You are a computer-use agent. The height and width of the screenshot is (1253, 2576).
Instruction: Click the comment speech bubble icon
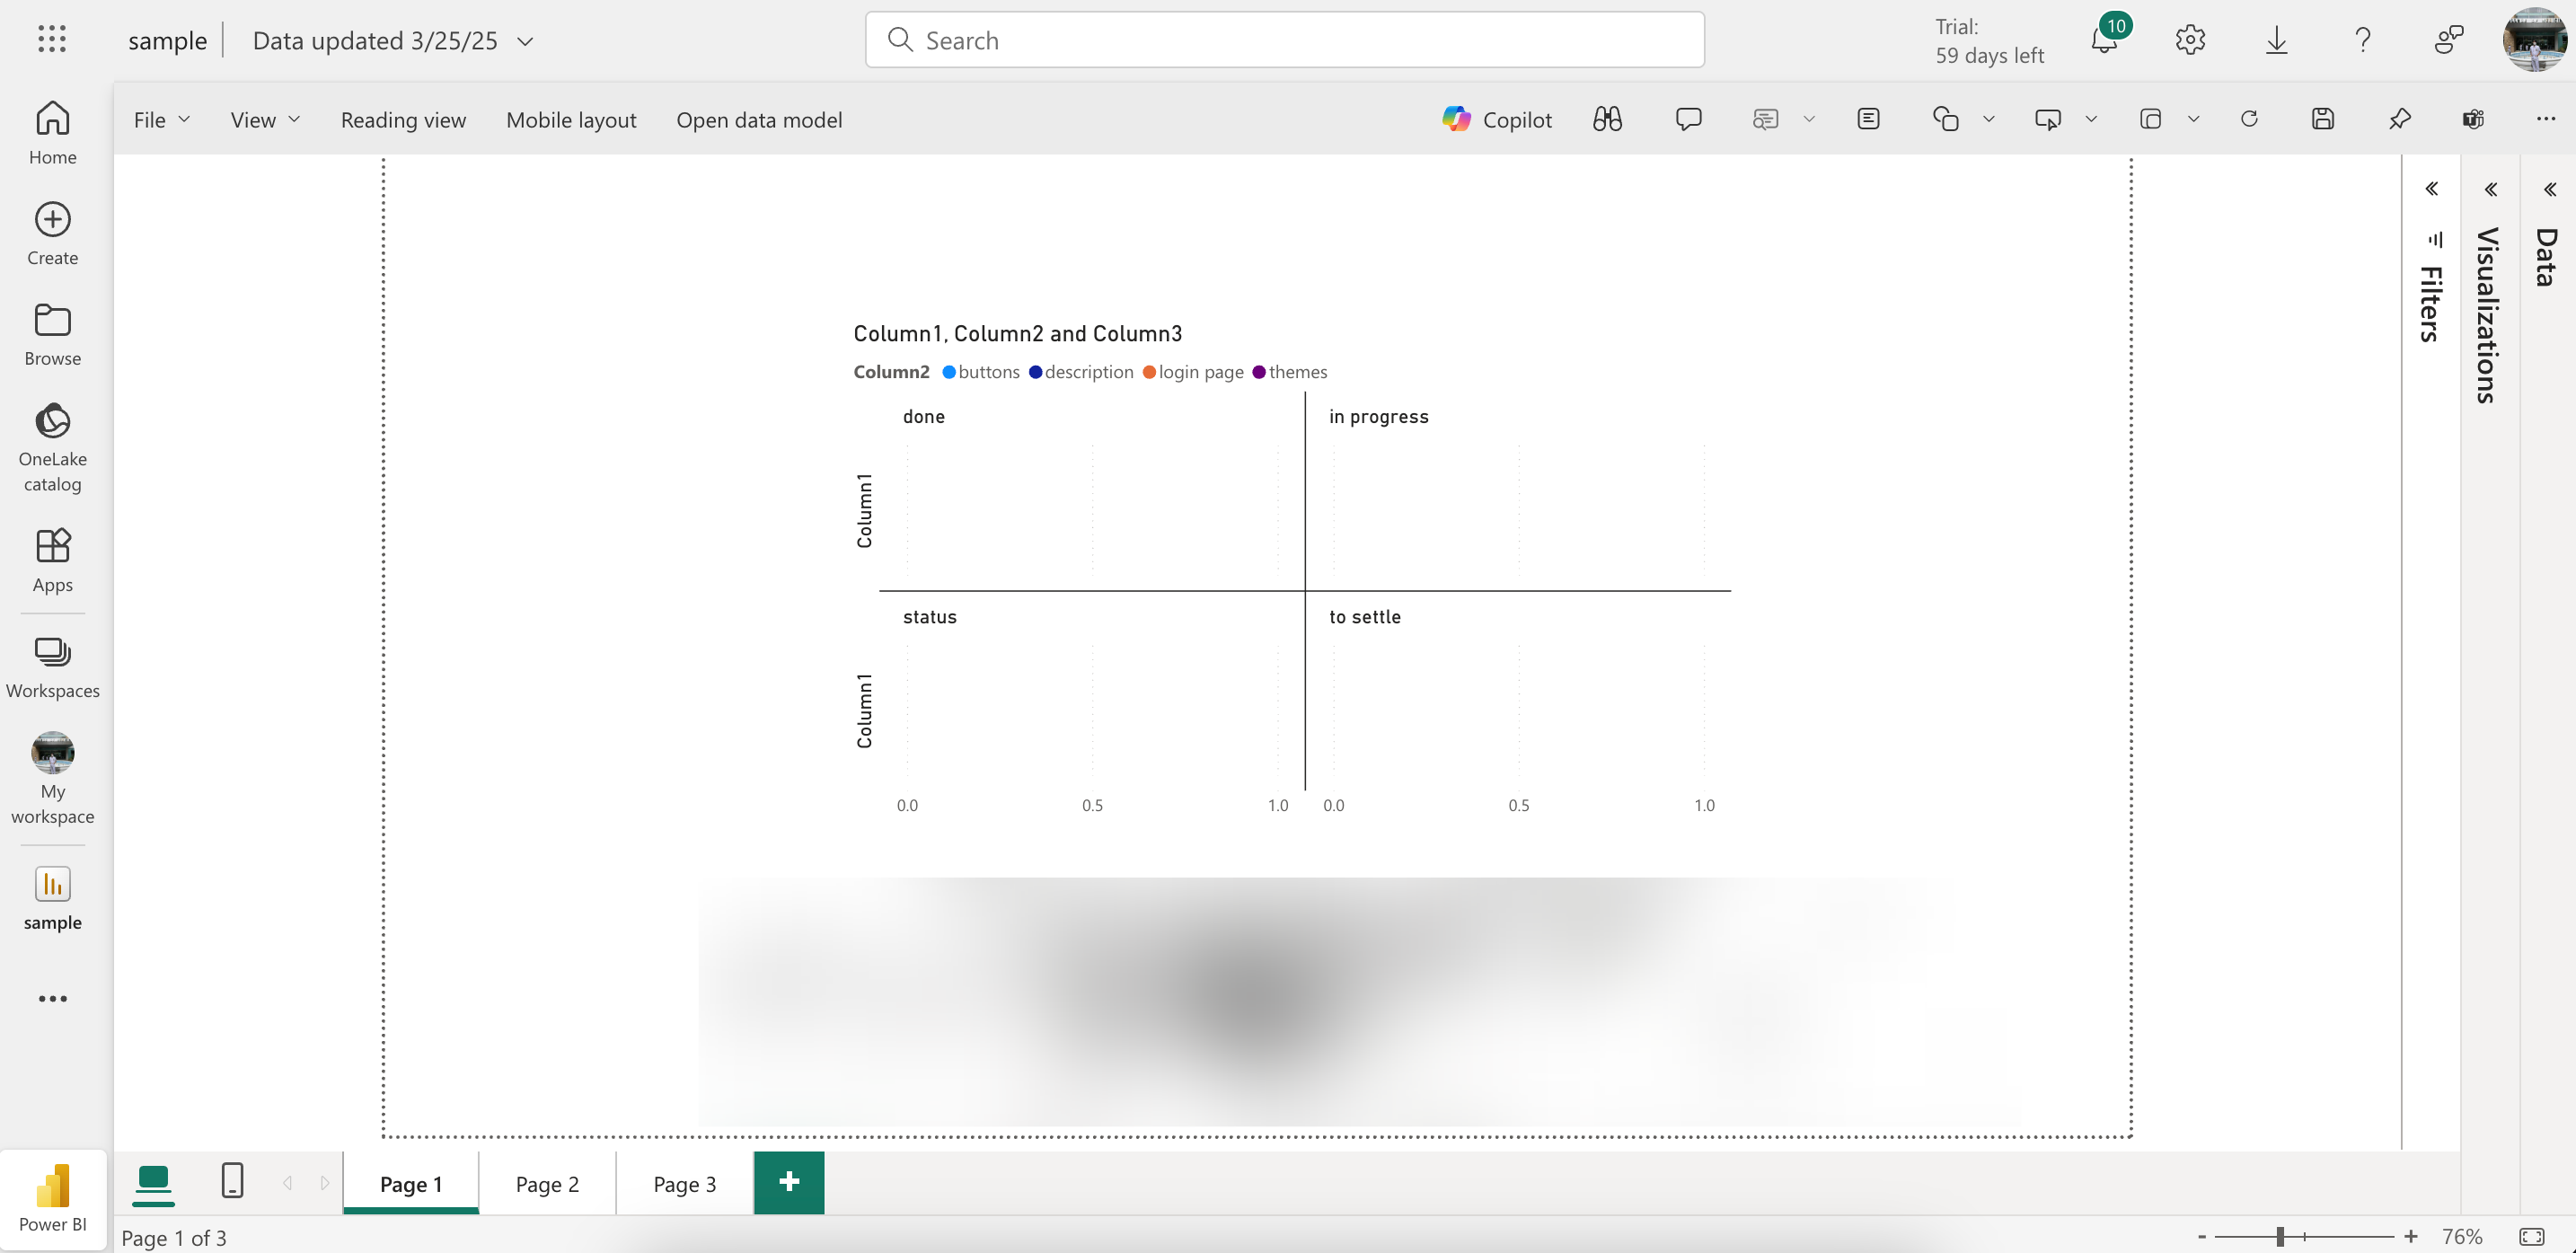click(1688, 119)
